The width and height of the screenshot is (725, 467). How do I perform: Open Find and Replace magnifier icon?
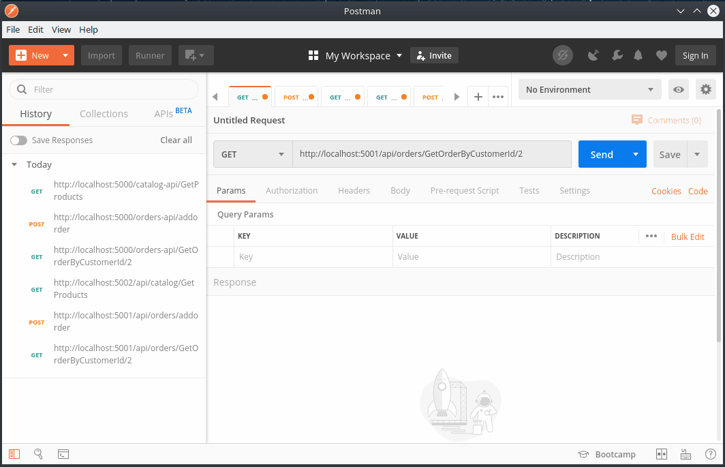tap(38, 454)
